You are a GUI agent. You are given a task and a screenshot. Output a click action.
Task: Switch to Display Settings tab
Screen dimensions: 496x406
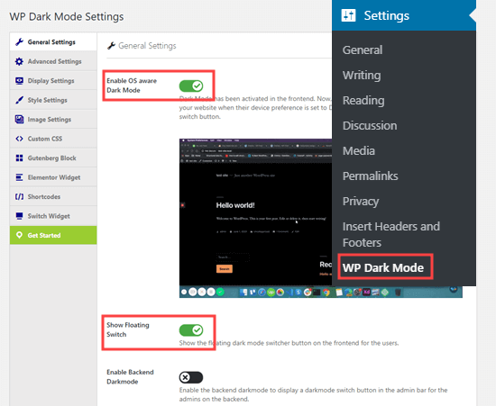[53, 80]
